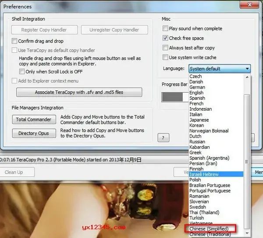Pick Spanish in the language dropdown
This screenshot has height=238, width=263.
point(216,98)
